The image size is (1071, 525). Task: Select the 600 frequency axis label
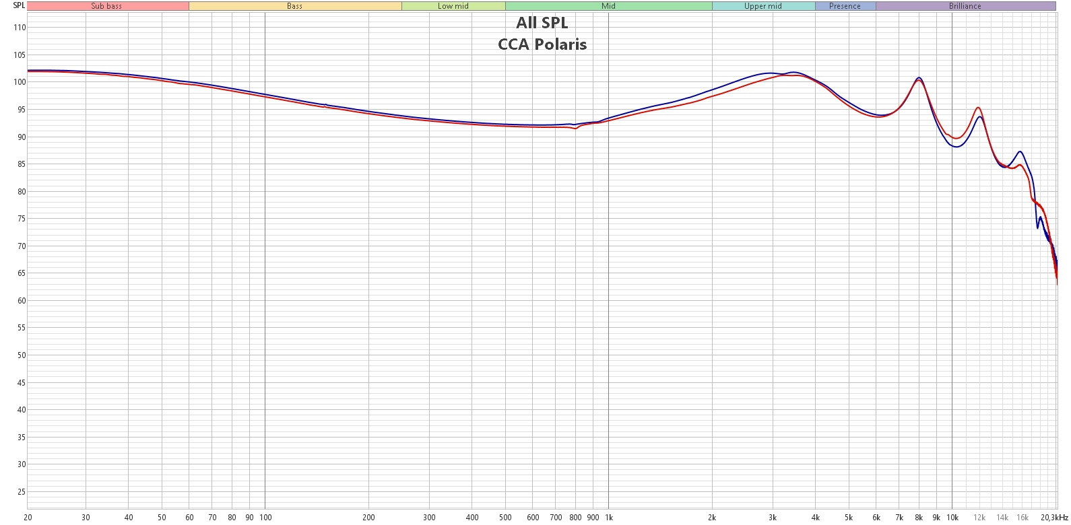click(x=533, y=518)
